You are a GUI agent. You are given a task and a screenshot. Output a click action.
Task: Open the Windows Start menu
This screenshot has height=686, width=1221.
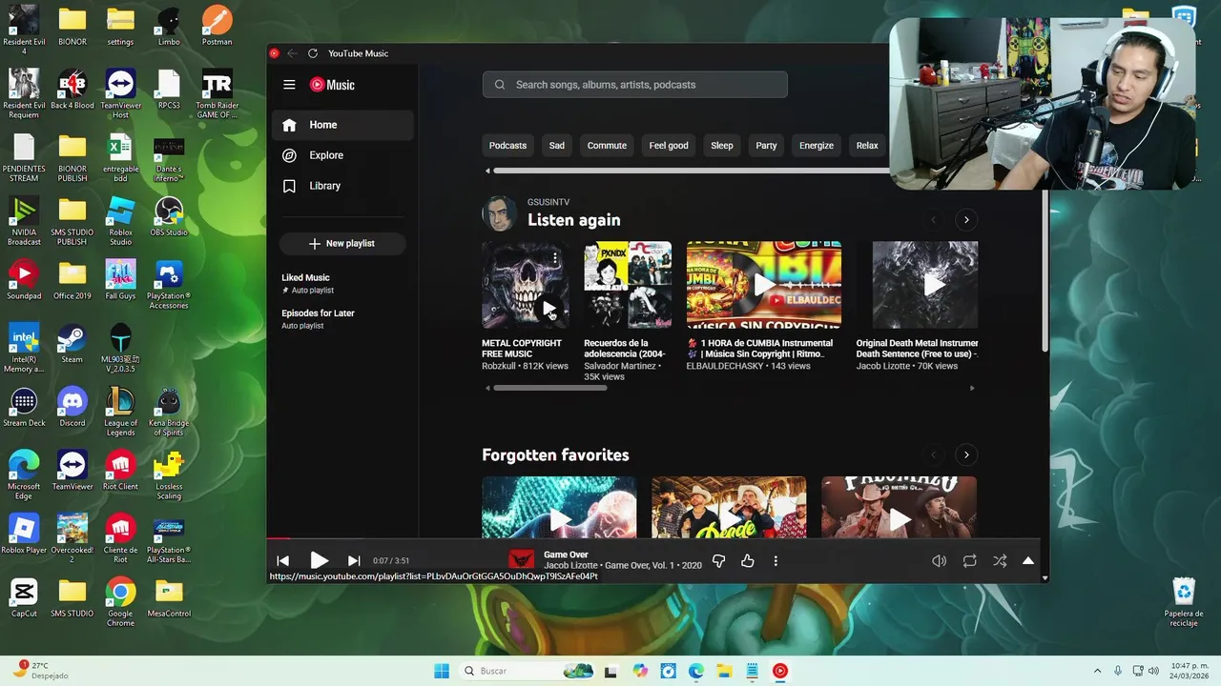point(442,671)
